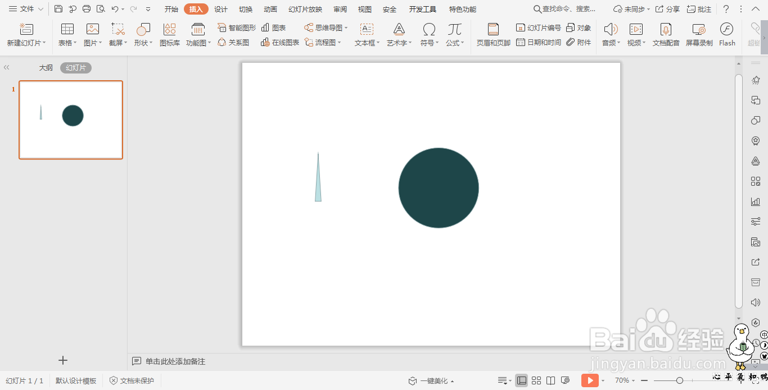Select slide 1 thumbnail
768x390 pixels.
pos(71,120)
